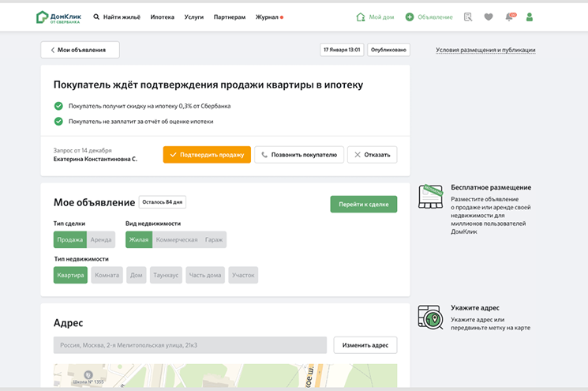This screenshot has height=391, width=588.
Task: Open Условия размещения и публикации link
Action: pyautogui.click(x=485, y=50)
